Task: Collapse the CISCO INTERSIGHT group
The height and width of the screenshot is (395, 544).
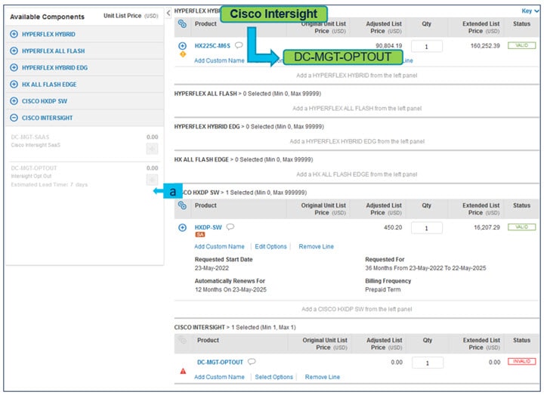Action: coord(14,118)
